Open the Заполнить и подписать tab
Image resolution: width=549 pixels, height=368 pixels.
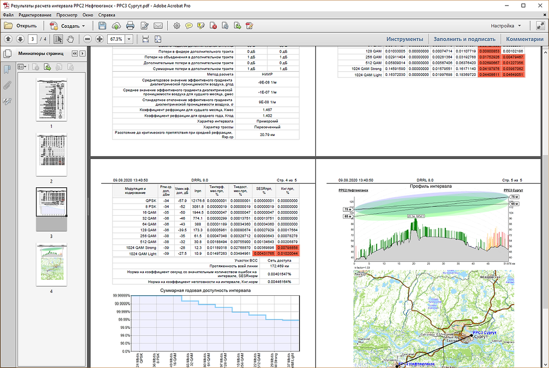click(x=464, y=39)
